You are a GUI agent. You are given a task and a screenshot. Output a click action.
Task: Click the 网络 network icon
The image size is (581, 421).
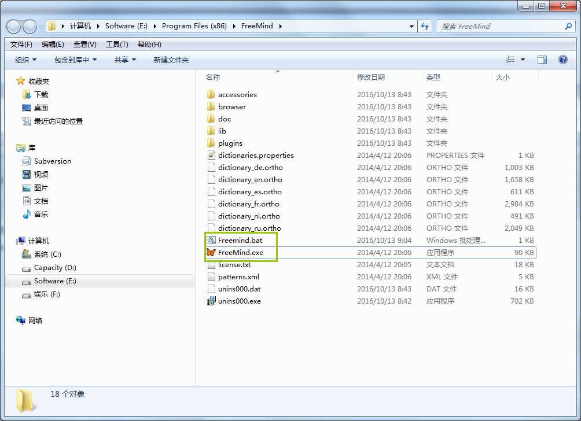(21, 320)
